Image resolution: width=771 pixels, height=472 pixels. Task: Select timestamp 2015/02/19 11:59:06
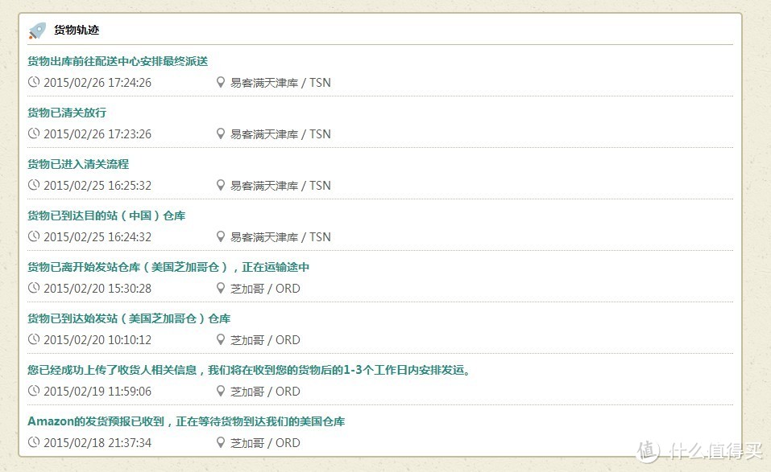pyautogui.click(x=97, y=392)
